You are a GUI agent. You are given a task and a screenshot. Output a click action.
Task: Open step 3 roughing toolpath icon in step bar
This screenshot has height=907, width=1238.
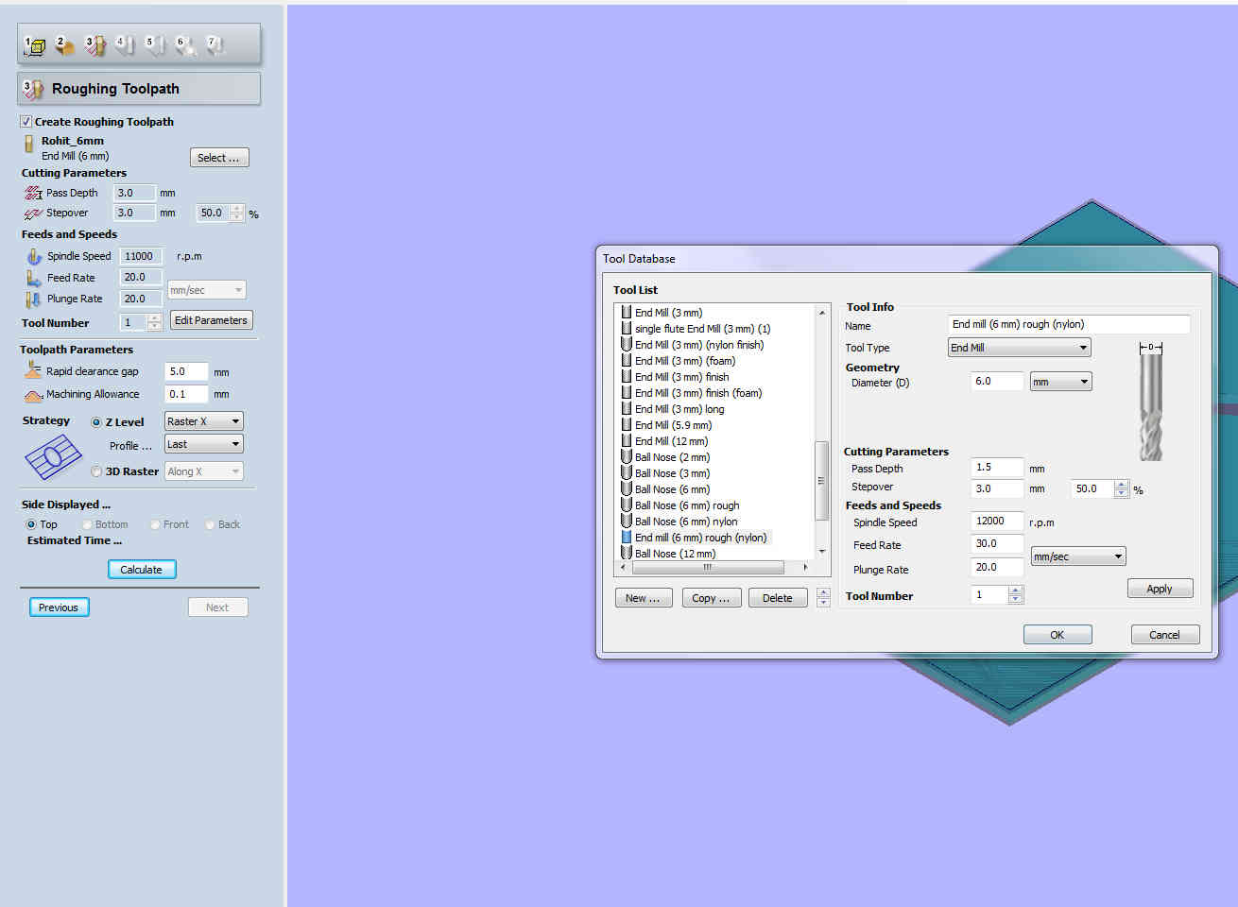tap(95, 45)
